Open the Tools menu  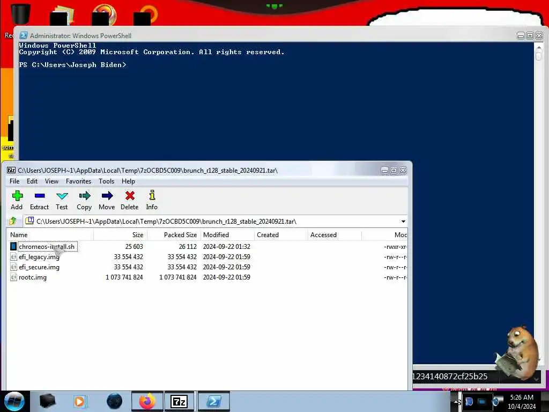pyautogui.click(x=107, y=181)
